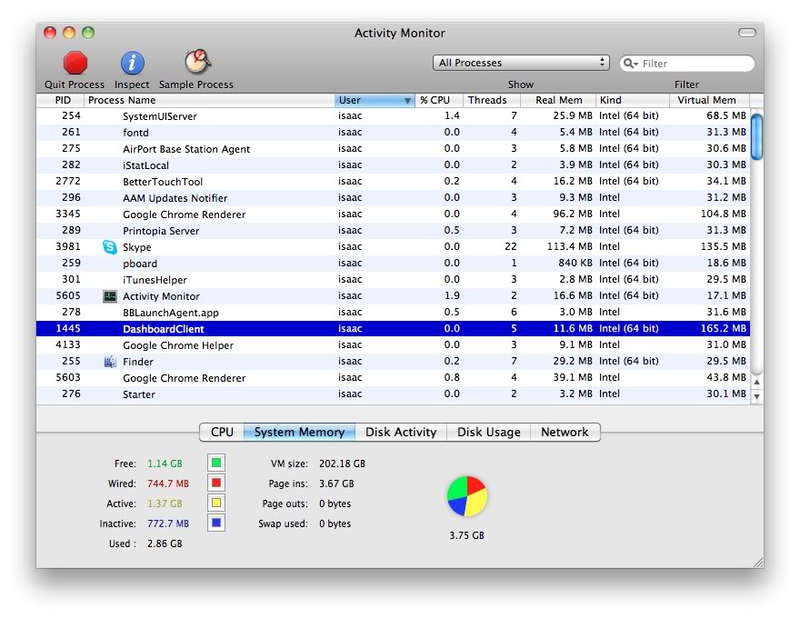
Task: Click the Used value 2.86 GB
Action: click(x=165, y=543)
